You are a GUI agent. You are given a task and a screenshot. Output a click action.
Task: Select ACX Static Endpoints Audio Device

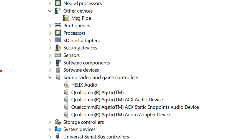point(135,107)
